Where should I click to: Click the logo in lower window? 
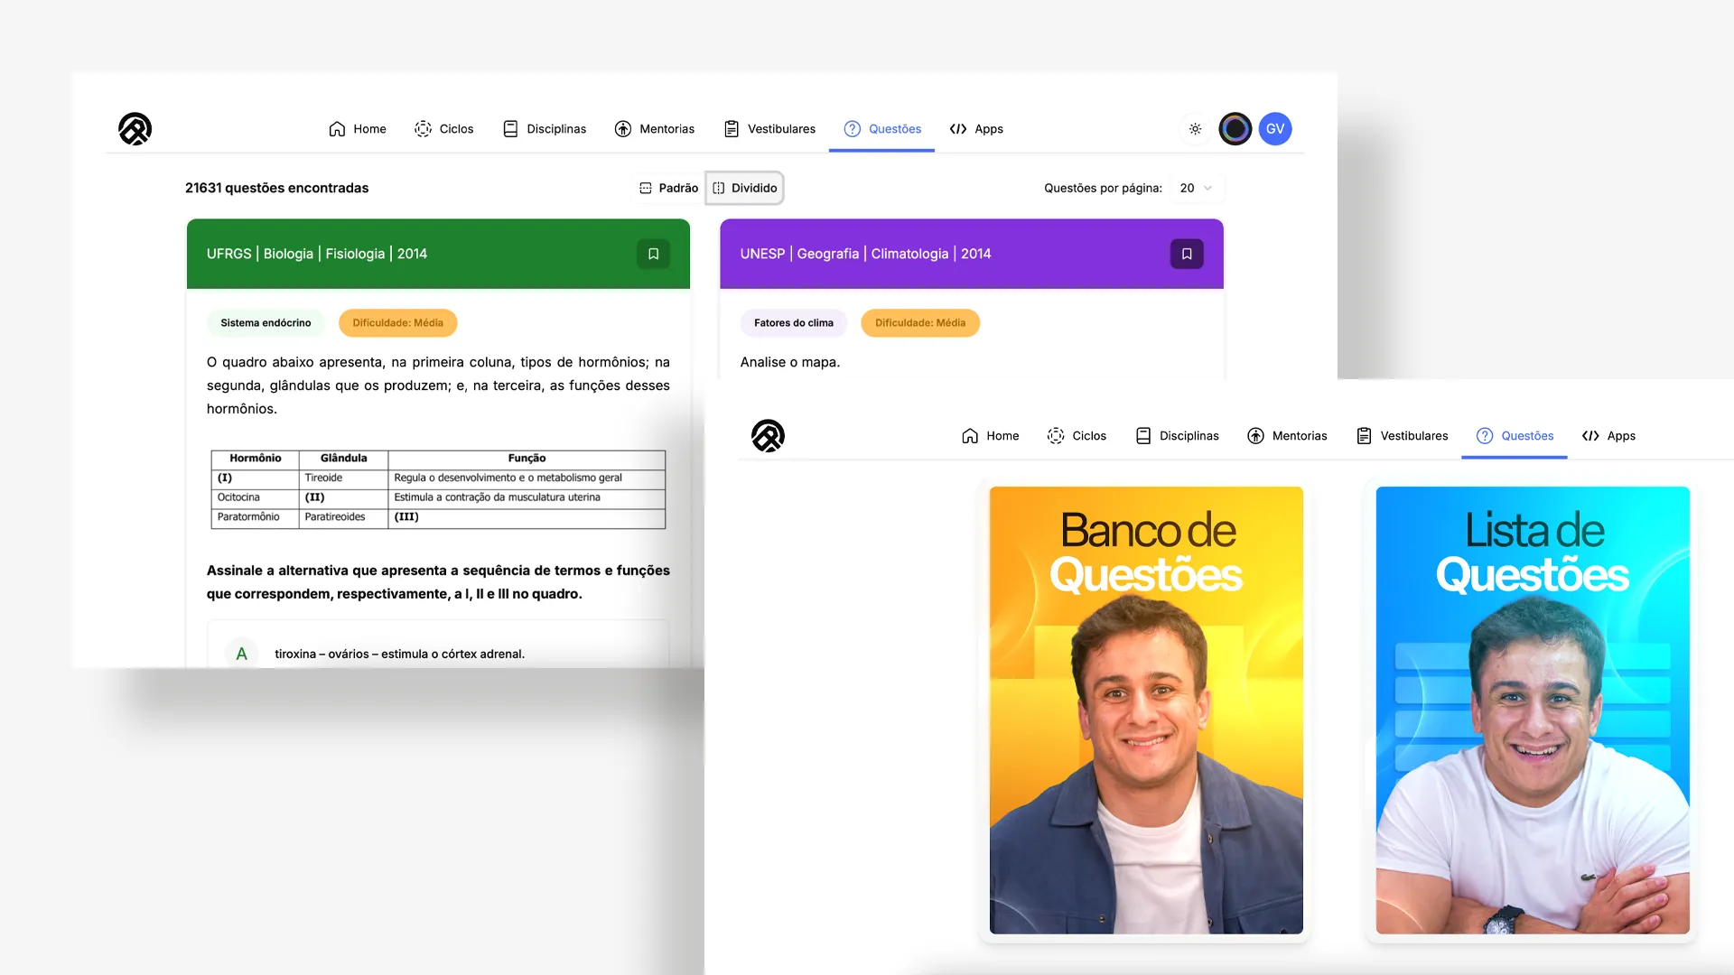tap(768, 436)
